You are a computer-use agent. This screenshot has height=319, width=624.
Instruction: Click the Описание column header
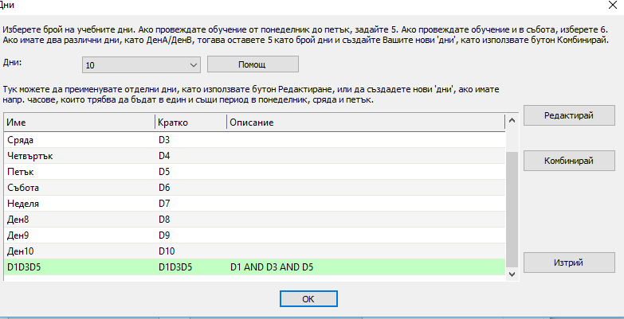click(x=365, y=123)
